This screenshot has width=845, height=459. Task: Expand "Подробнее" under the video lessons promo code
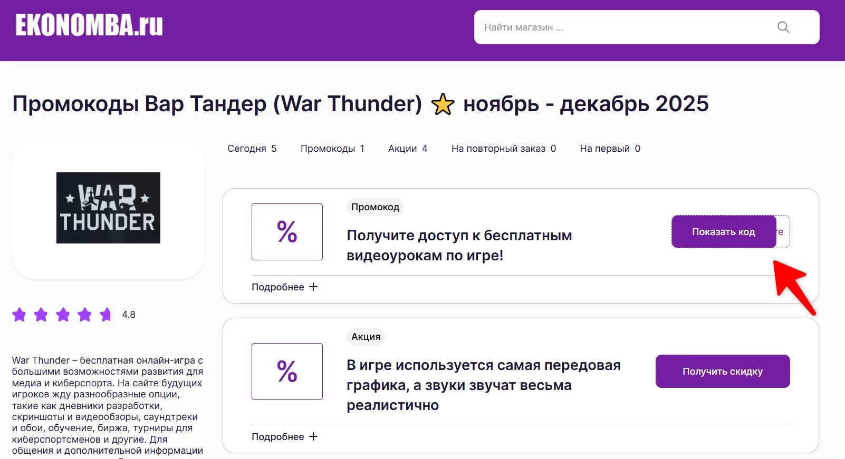(284, 287)
